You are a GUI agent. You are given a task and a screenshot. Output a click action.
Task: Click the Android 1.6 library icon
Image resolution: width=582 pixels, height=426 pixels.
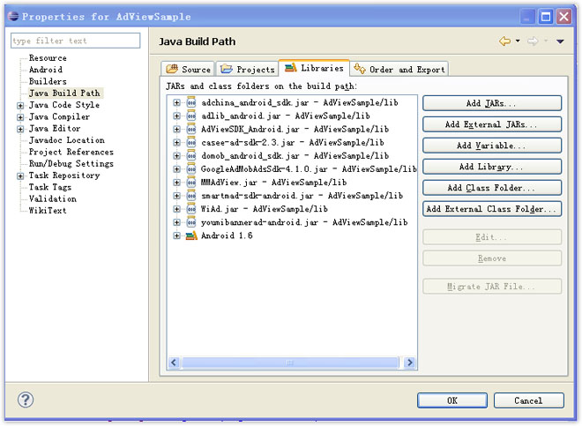point(190,235)
